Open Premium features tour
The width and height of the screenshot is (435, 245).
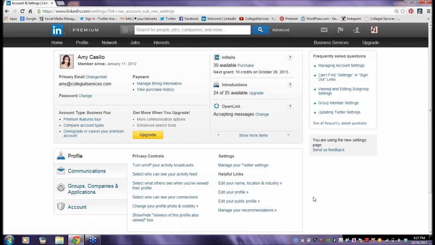pos(82,119)
